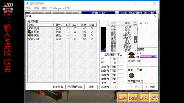Click the armor Exp MAX progress bar

click(x=148, y=57)
